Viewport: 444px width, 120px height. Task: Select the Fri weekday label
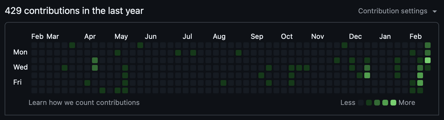pos(17,83)
